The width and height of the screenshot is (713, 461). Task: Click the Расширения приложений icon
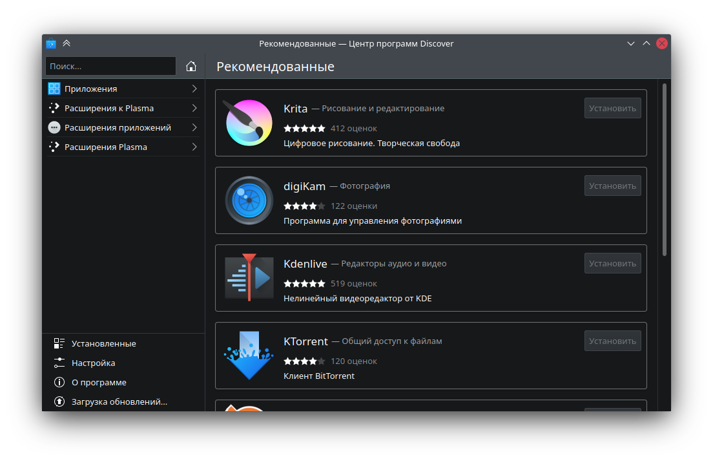(54, 127)
